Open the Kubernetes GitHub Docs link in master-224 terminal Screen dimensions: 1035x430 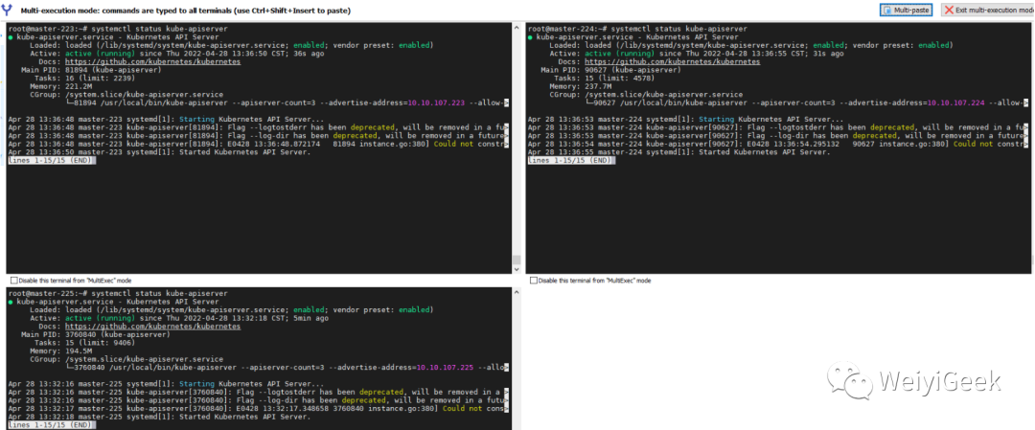click(x=672, y=61)
